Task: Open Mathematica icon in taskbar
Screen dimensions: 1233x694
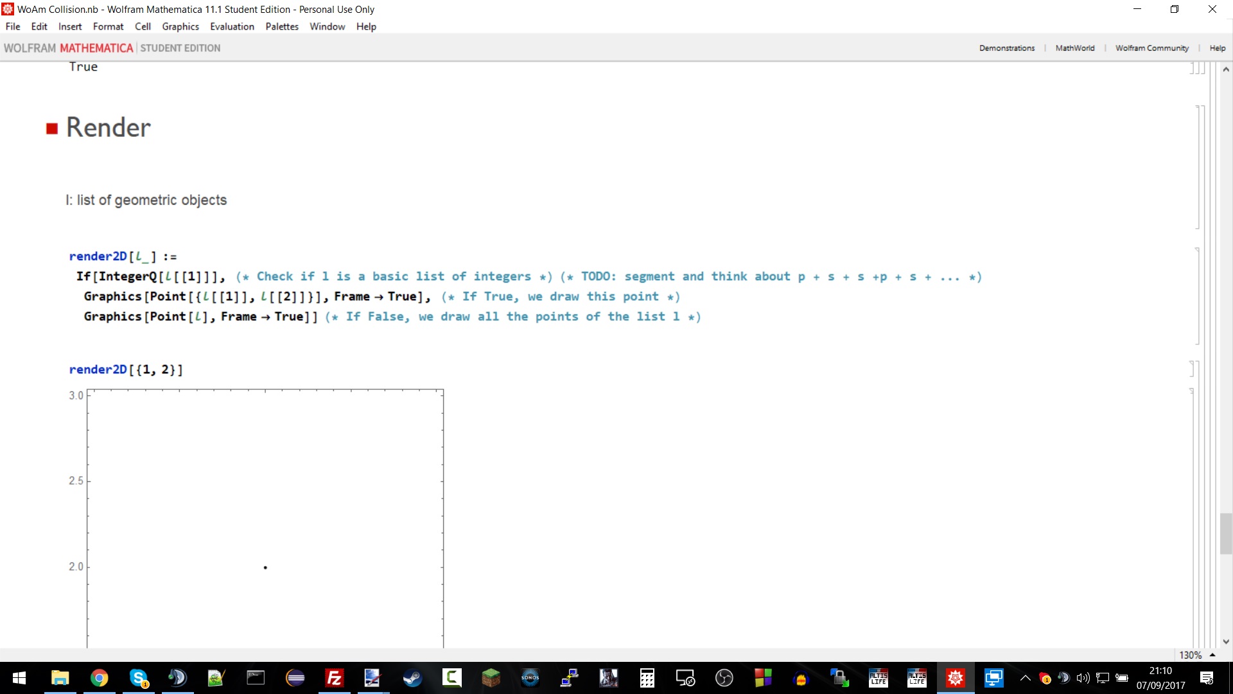Action: [955, 678]
